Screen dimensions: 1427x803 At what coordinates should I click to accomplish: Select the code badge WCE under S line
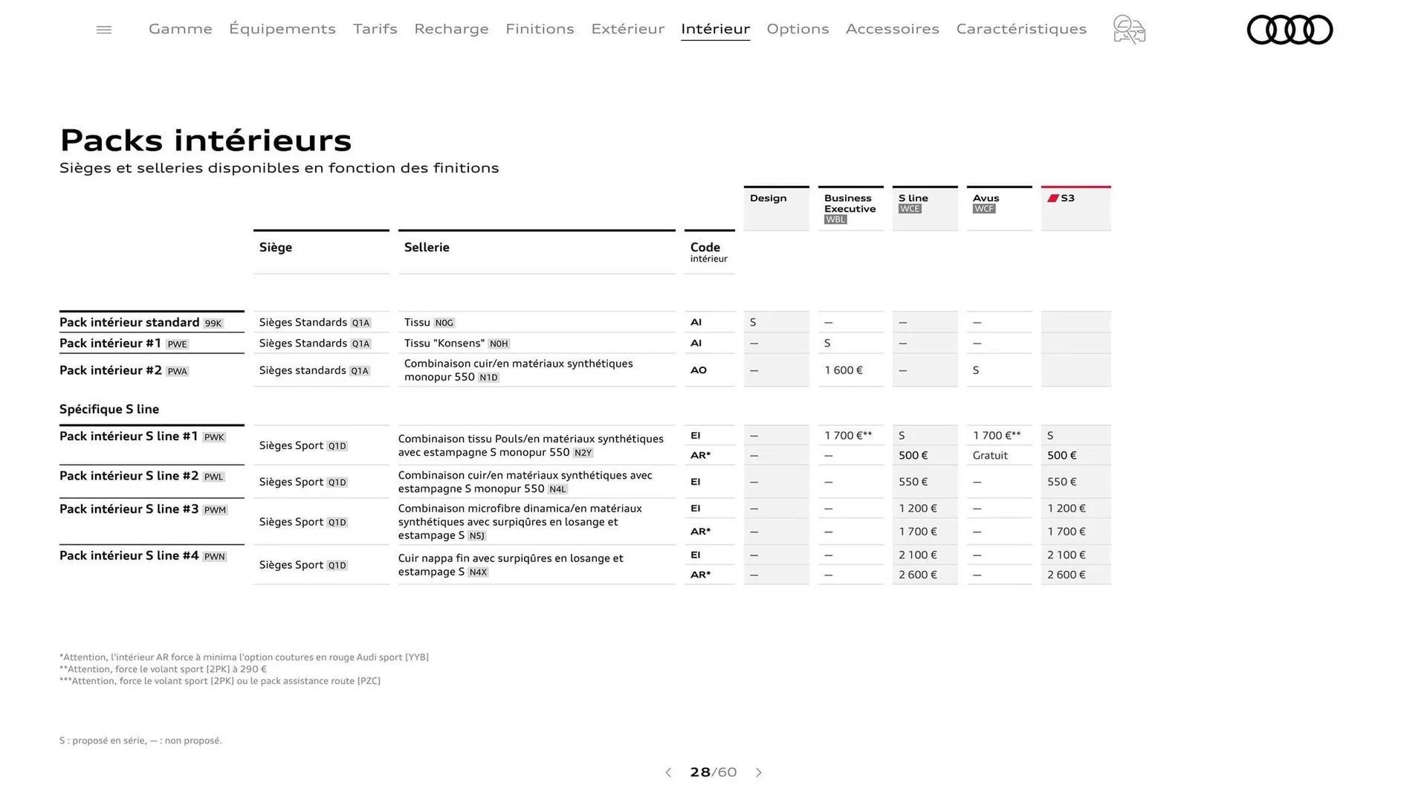908,208
